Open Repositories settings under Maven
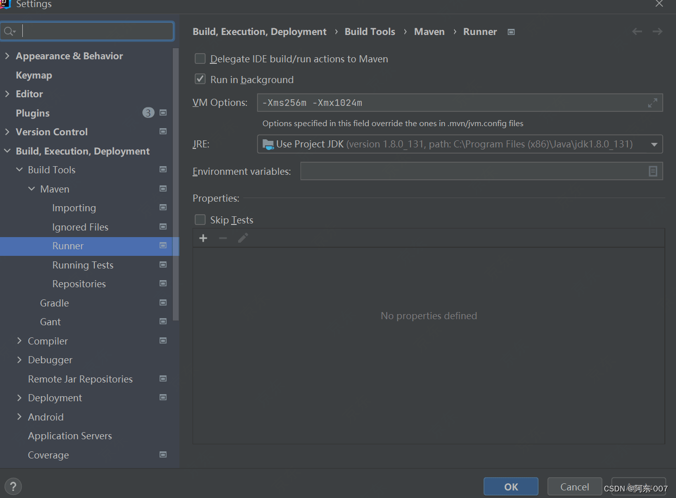This screenshot has width=676, height=498. 79,284
